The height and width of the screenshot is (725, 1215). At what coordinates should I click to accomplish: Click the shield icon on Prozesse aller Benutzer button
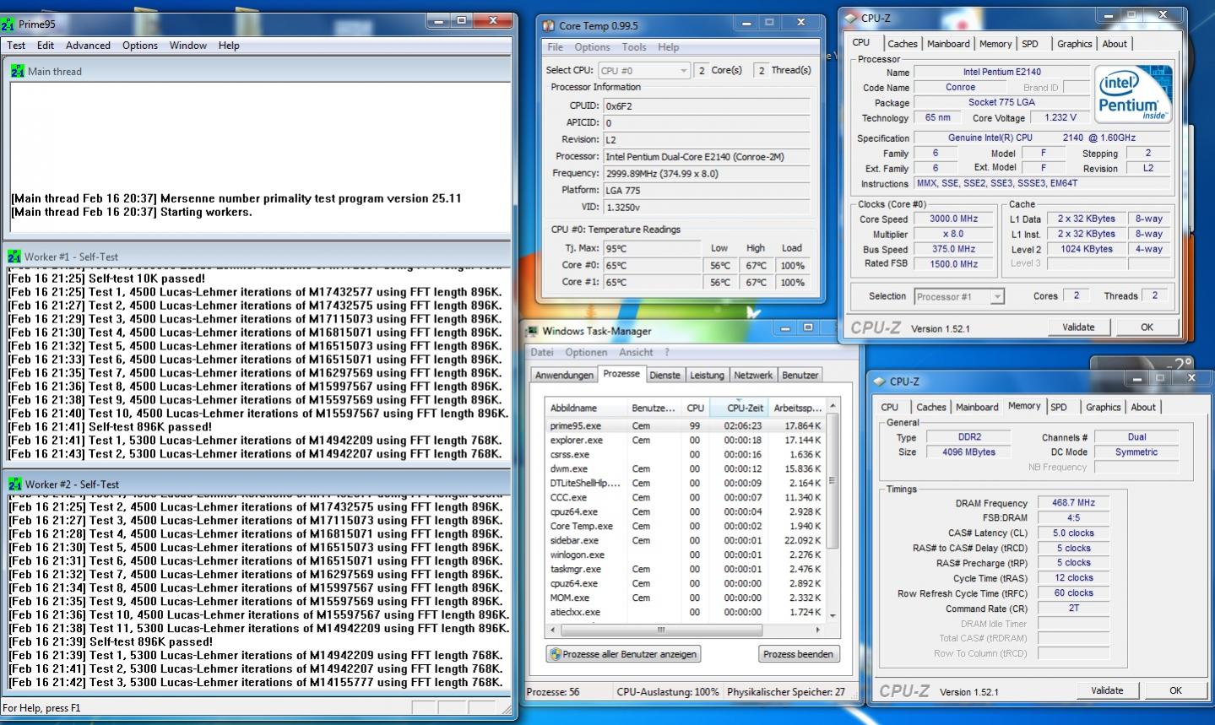coord(555,653)
